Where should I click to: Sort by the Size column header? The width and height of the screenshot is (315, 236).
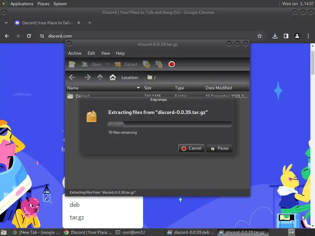tap(158, 88)
